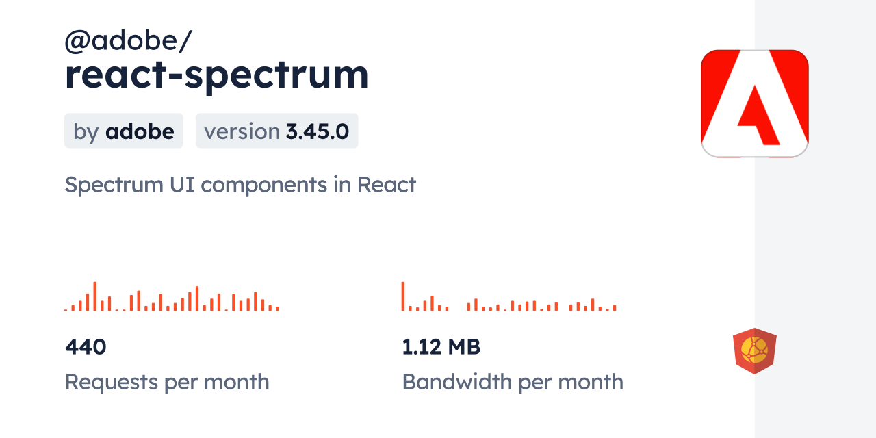Click the first tall bar in the bandwidth chart
Image resolution: width=876 pixels, height=438 pixels.
click(x=403, y=296)
